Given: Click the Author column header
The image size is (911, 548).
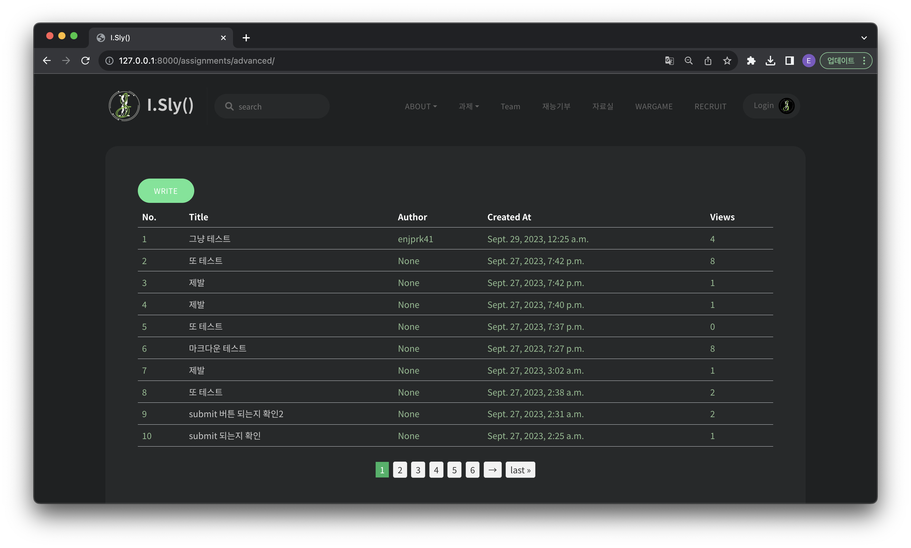Looking at the screenshot, I should point(412,217).
